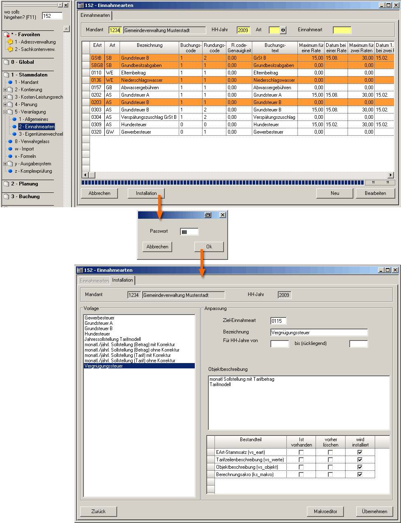Check 'vorher löschen' for Tarifzeilenbeschreibung

coord(330,460)
